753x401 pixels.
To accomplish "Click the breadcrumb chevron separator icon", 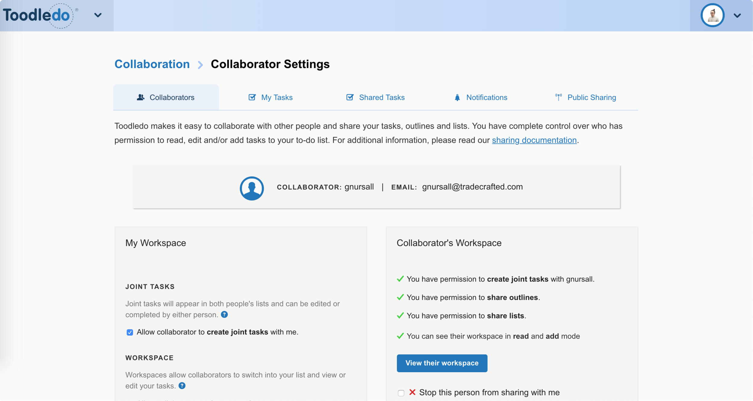I will [x=200, y=65].
